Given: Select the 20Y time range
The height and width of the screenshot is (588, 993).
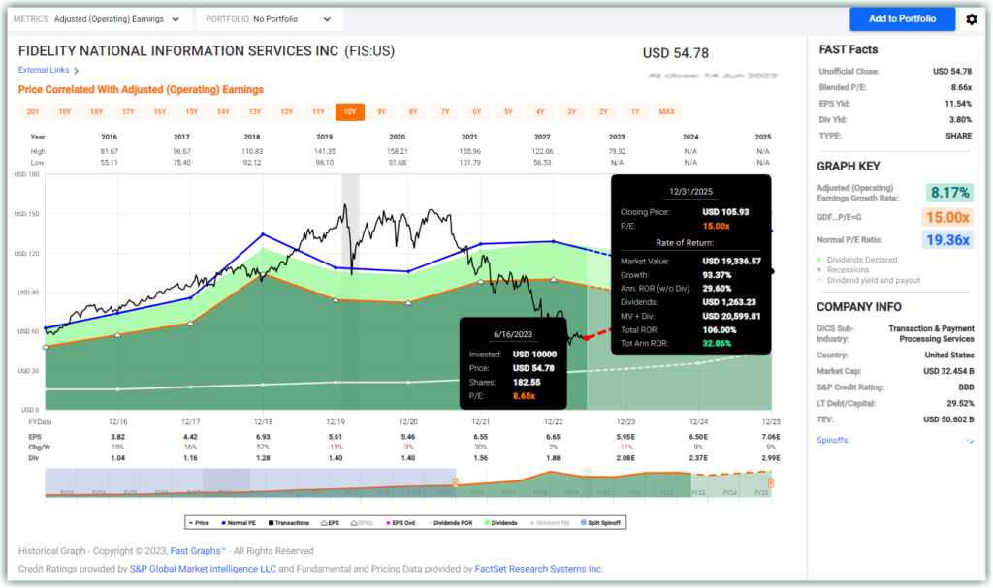Looking at the screenshot, I should click(33, 112).
